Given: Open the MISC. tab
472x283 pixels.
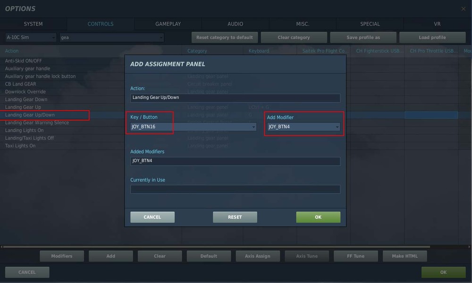Looking at the screenshot, I should point(303,24).
